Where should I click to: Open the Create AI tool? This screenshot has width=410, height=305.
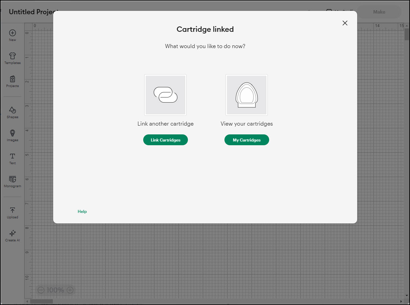coord(13,235)
